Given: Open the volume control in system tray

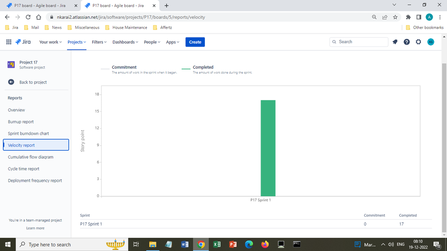Looking at the screenshot, I should [391, 244].
